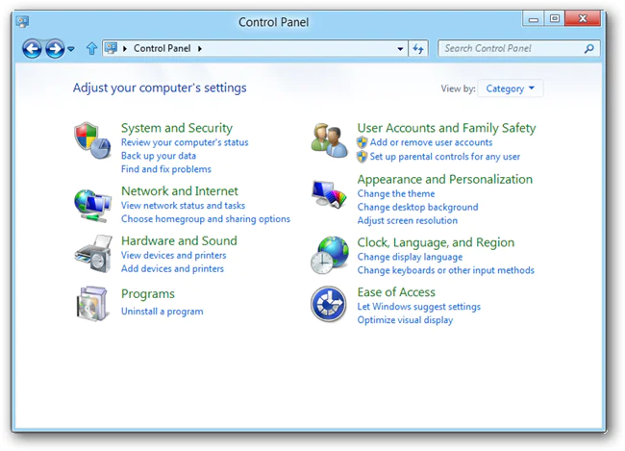This screenshot has width=625, height=451.
Task: Open the Hardware and Sound printer icon
Action: click(x=93, y=254)
